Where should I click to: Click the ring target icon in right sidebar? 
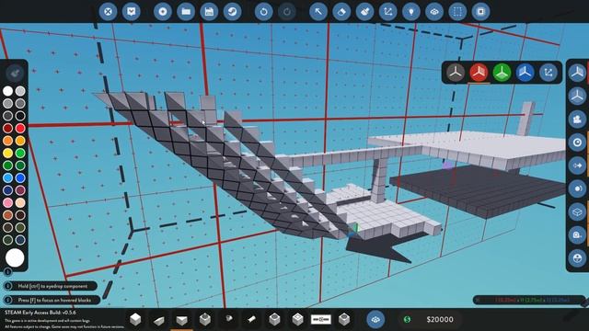coord(577,143)
